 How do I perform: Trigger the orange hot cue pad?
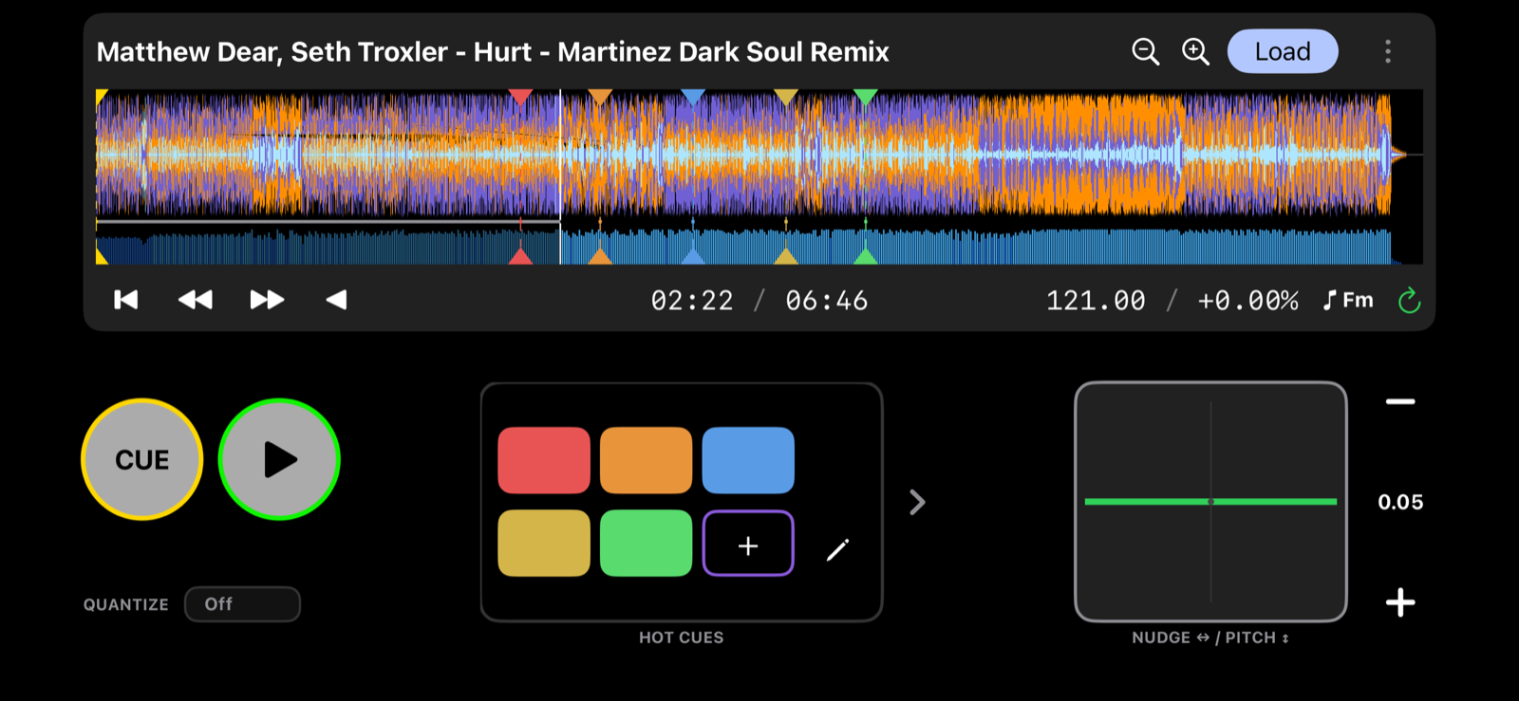pos(647,460)
